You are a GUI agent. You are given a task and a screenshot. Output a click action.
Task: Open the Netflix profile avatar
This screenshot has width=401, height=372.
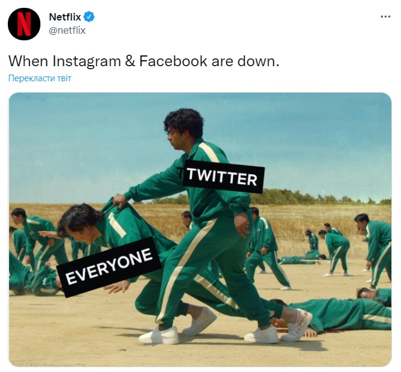[x=24, y=24]
